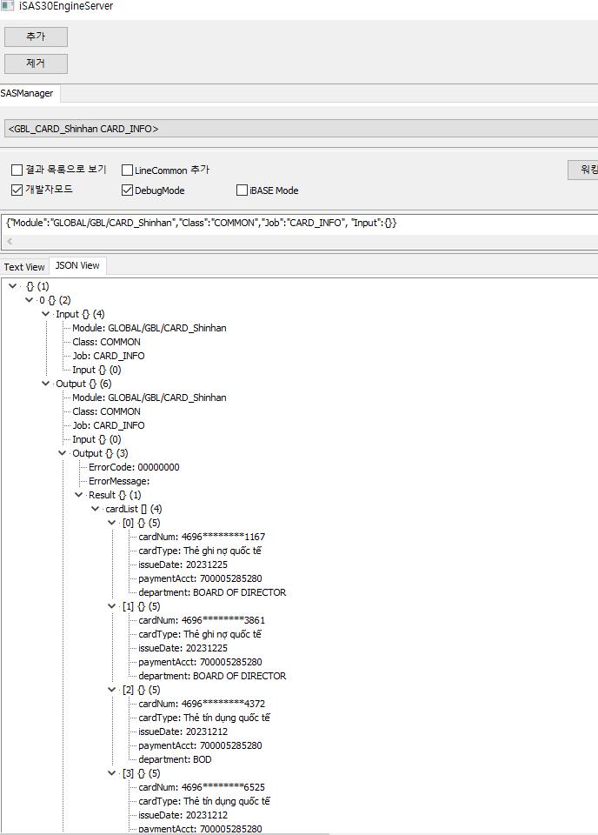The height and width of the screenshot is (835, 598).
Task: Select Input {} (0) row under Output {} (6)
Action: tap(96, 439)
